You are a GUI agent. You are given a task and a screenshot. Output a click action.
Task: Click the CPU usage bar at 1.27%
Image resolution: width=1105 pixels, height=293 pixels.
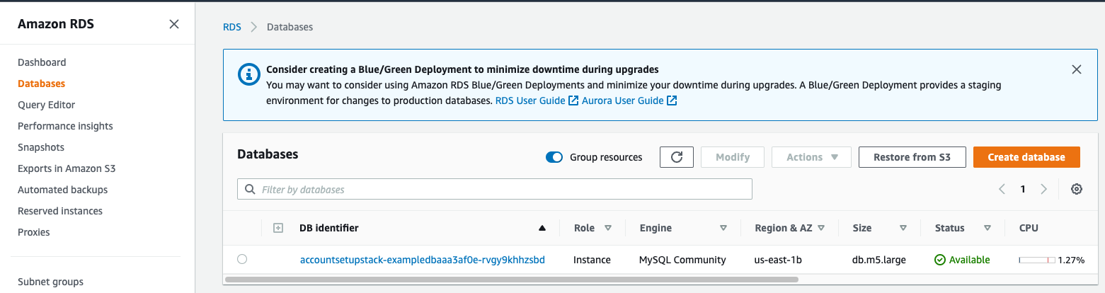1037,260
